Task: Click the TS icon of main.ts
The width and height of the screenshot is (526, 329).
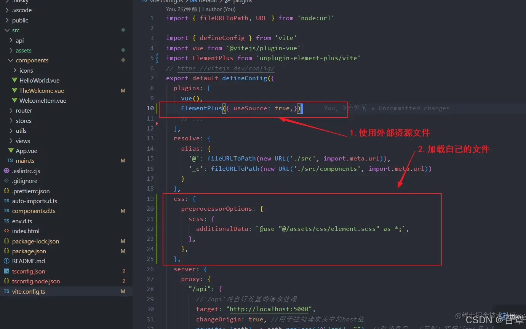Action: [x=10, y=161]
